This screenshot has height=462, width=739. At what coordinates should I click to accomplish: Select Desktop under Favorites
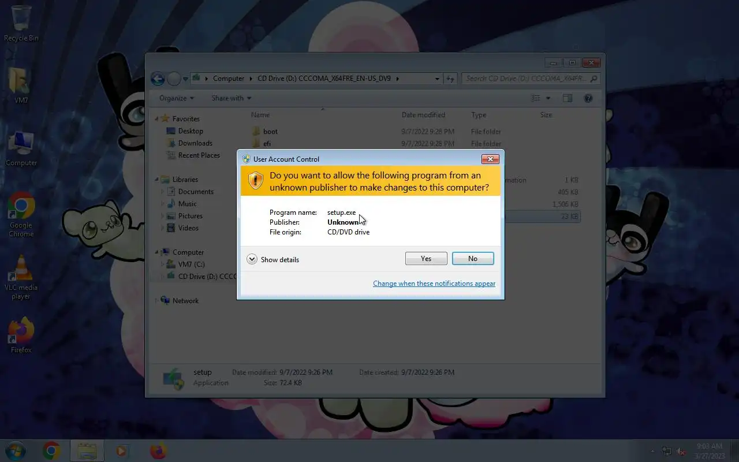coord(191,131)
